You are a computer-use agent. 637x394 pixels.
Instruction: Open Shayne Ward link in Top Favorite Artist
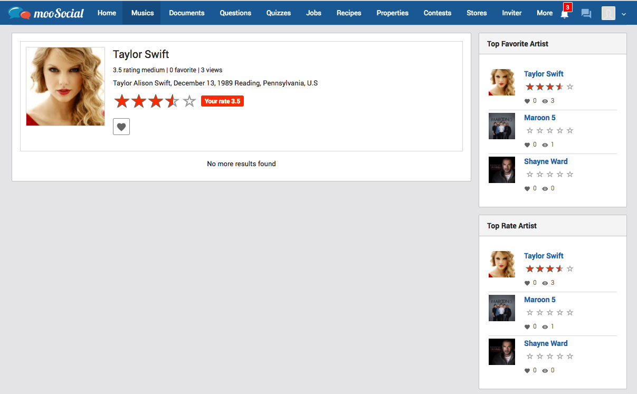click(x=546, y=161)
